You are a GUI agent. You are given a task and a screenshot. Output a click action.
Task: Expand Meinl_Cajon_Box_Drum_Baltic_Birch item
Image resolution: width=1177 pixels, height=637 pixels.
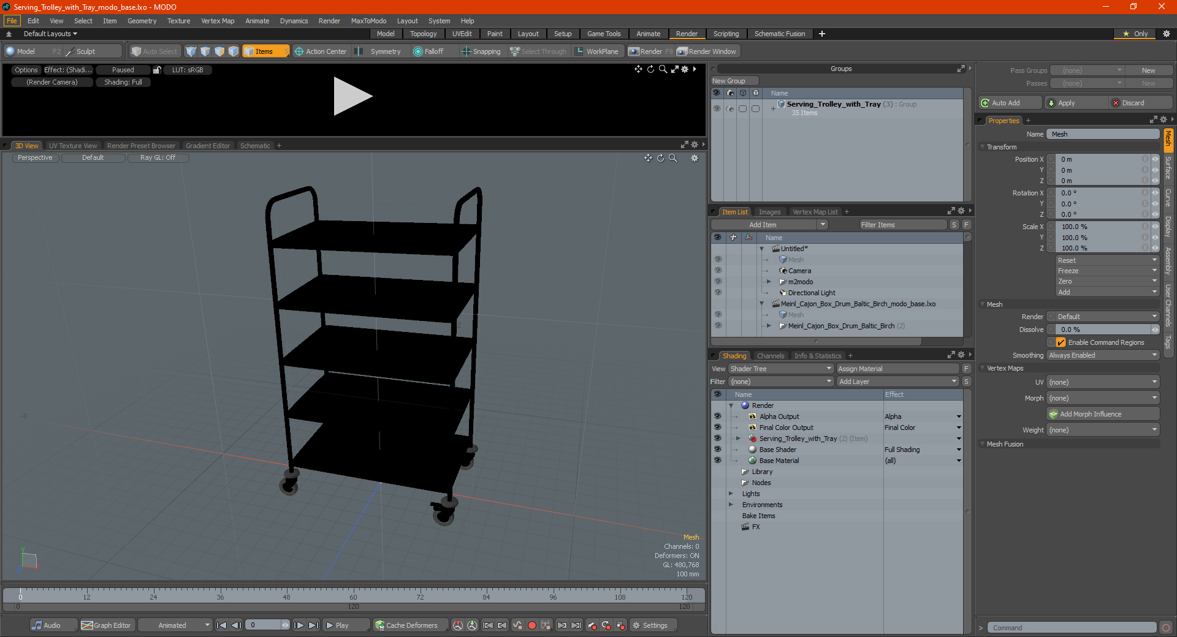(769, 326)
